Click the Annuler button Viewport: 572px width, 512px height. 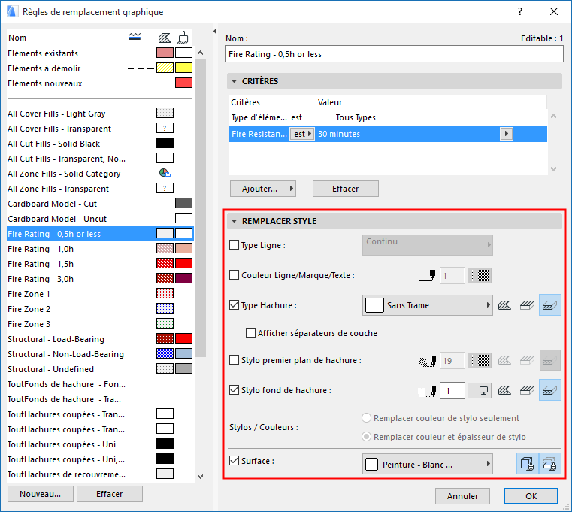[x=462, y=496]
